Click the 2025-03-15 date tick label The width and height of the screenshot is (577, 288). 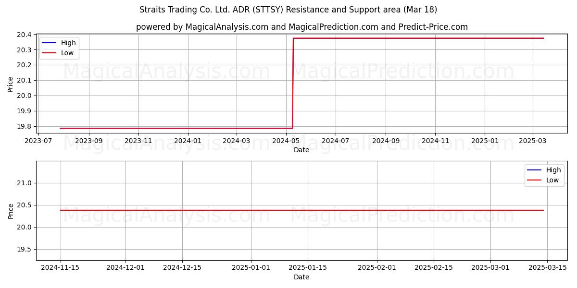(547, 268)
